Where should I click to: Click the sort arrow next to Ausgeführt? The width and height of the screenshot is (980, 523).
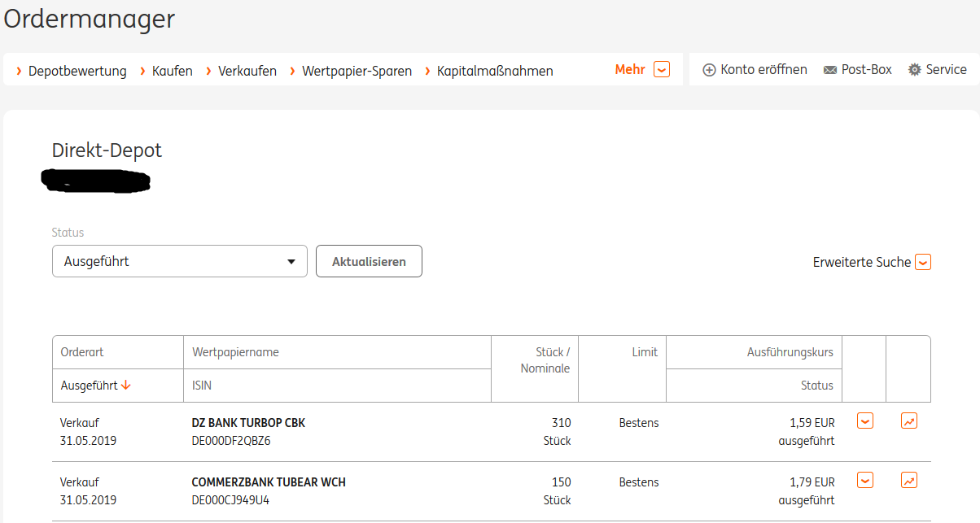(x=126, y=386)
